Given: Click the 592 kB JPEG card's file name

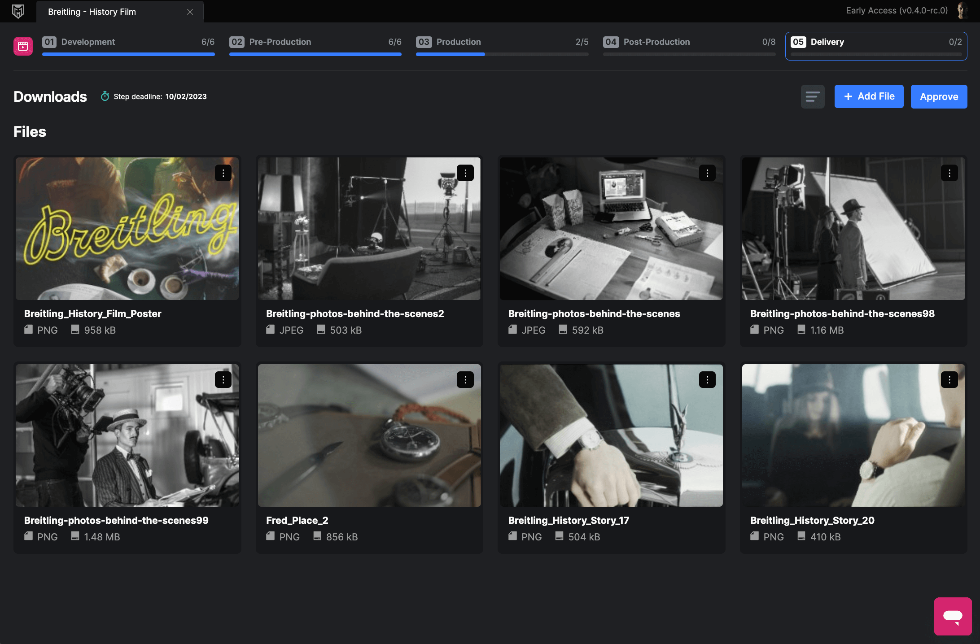Looking at the screenshot, I should (594, 313).
